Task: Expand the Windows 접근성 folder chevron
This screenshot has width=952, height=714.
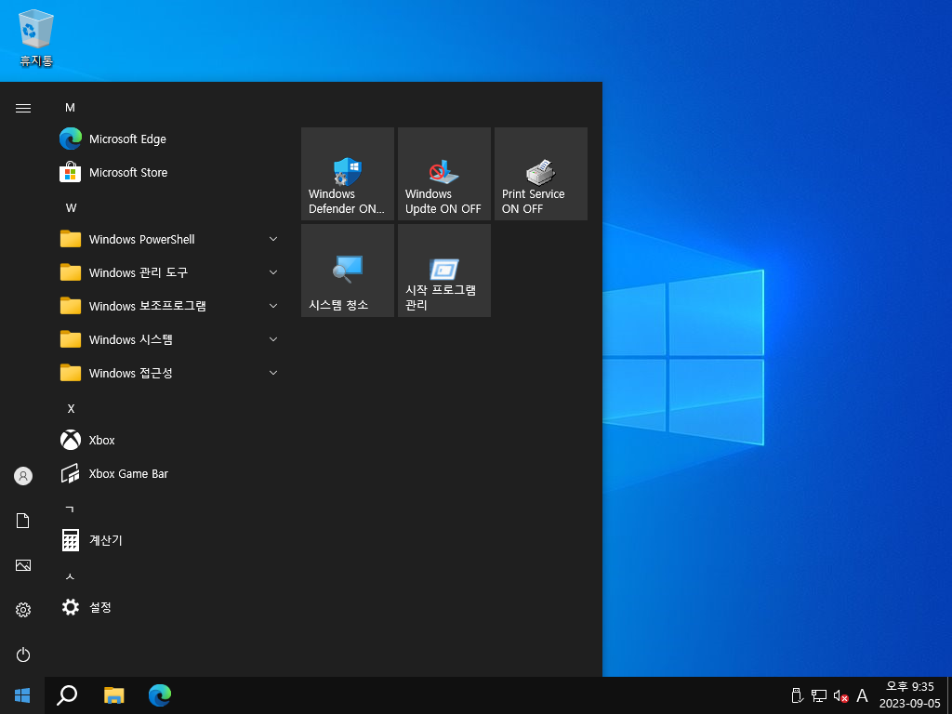Action: (x=273, y=373)
